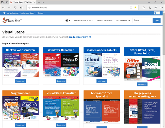The width and height of the screenshot is (165, 128).
Task: Click the Zoek search input field
Action: tap(142, 20)
